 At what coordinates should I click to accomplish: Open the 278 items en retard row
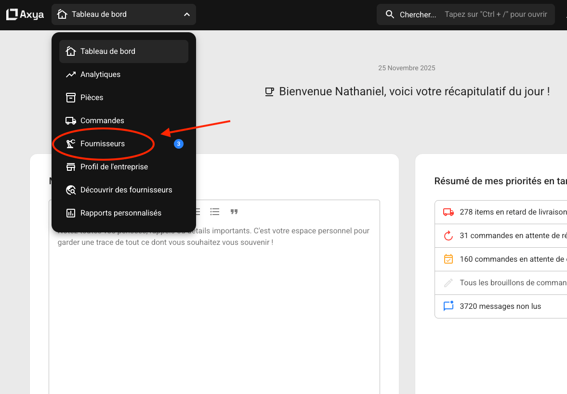click(x=511, y=212)
